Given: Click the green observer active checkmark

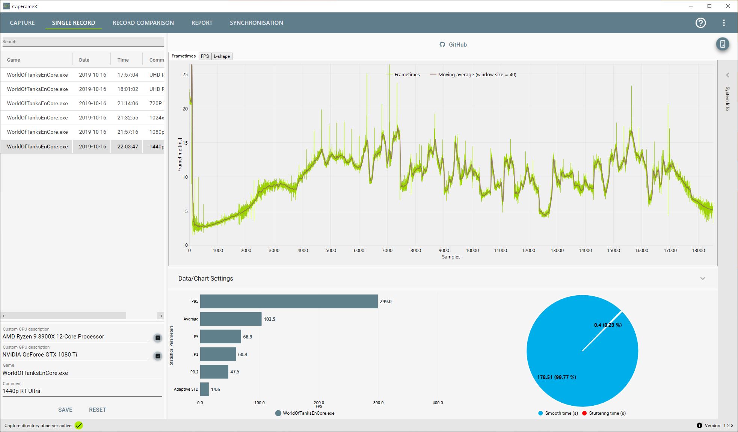Looking at the screenshot, I should (78, 425).
